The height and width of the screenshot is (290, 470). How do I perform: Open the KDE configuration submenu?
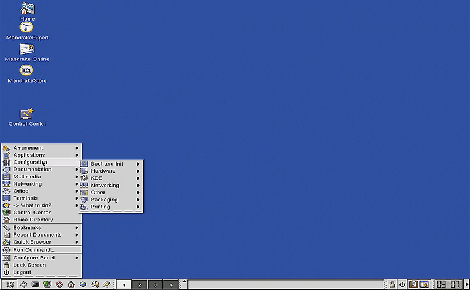tap(111, 178)
